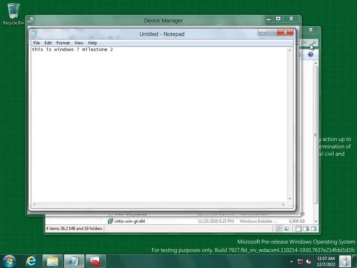Open the Notepad Format menu
The width and height of the screenshot is (357, 268).
pos(63,43)
